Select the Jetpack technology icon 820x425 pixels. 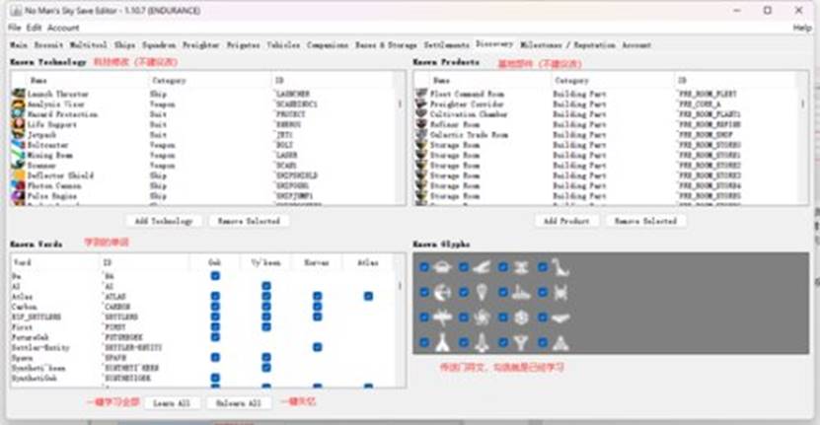pos(19,134)
